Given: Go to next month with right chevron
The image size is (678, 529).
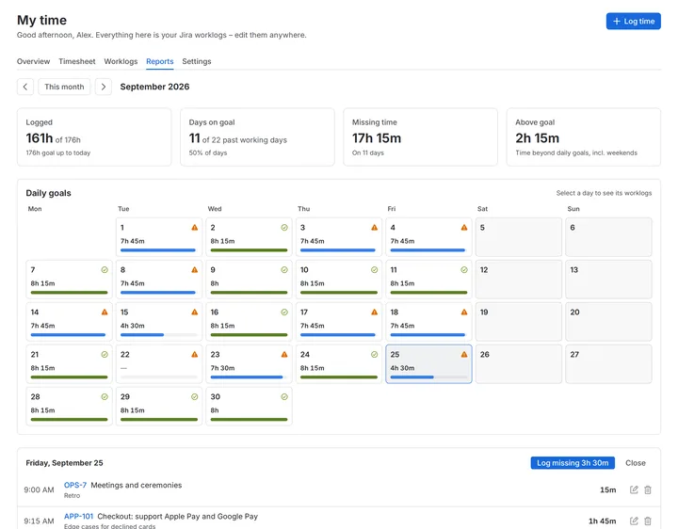Looking at the screenshot, I should [104, 87].
